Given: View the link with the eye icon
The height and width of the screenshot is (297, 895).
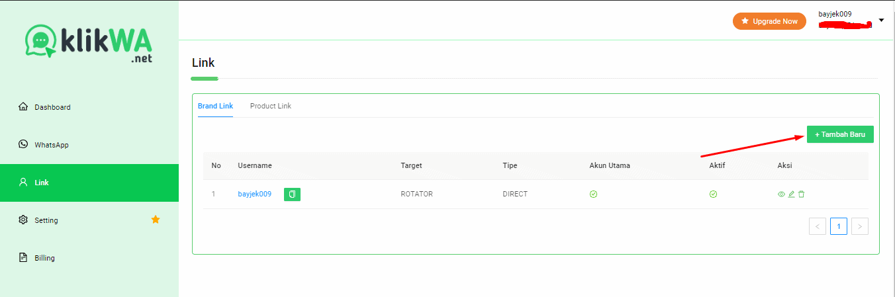Looking at the screenshot, I should tap(781, 194).
